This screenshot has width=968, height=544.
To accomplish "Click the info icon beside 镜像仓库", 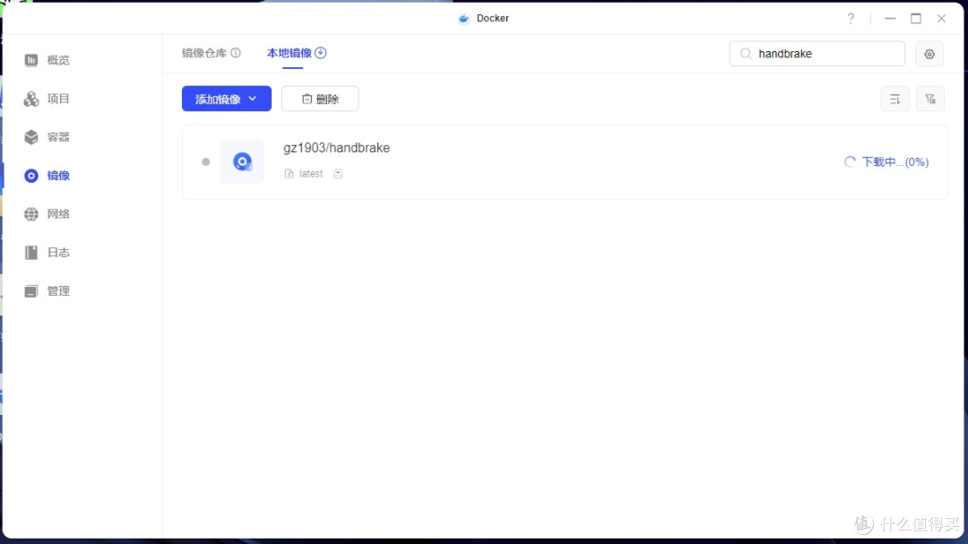I will tap(236, 53).
